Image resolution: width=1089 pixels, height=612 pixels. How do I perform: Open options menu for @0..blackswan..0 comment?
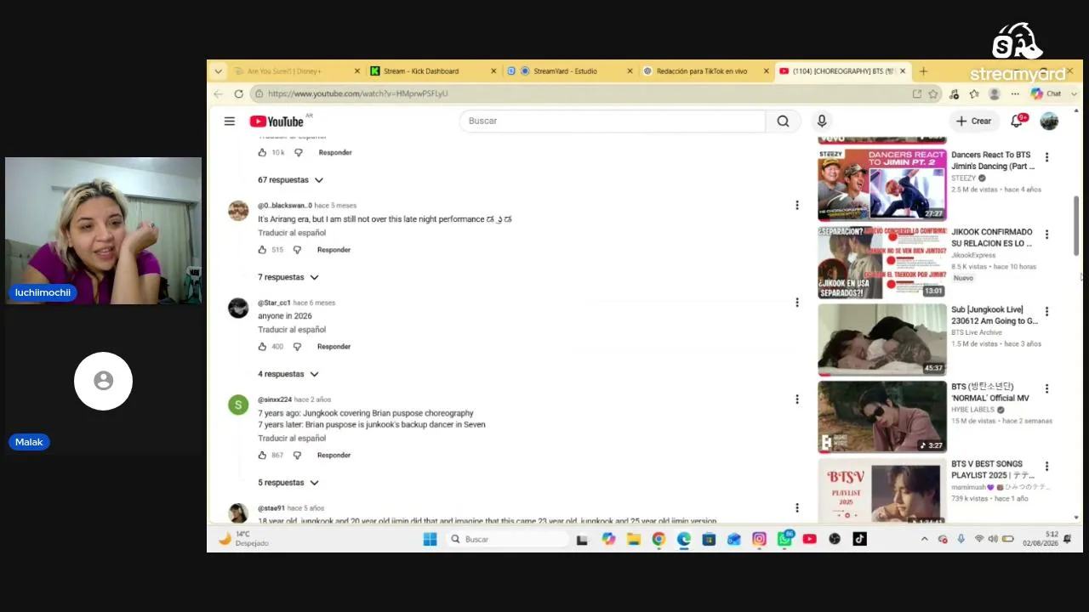coord(797,205)
